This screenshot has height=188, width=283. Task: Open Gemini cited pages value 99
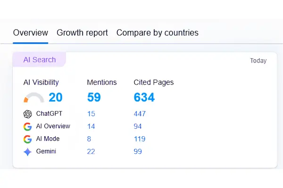click(138, 151)
